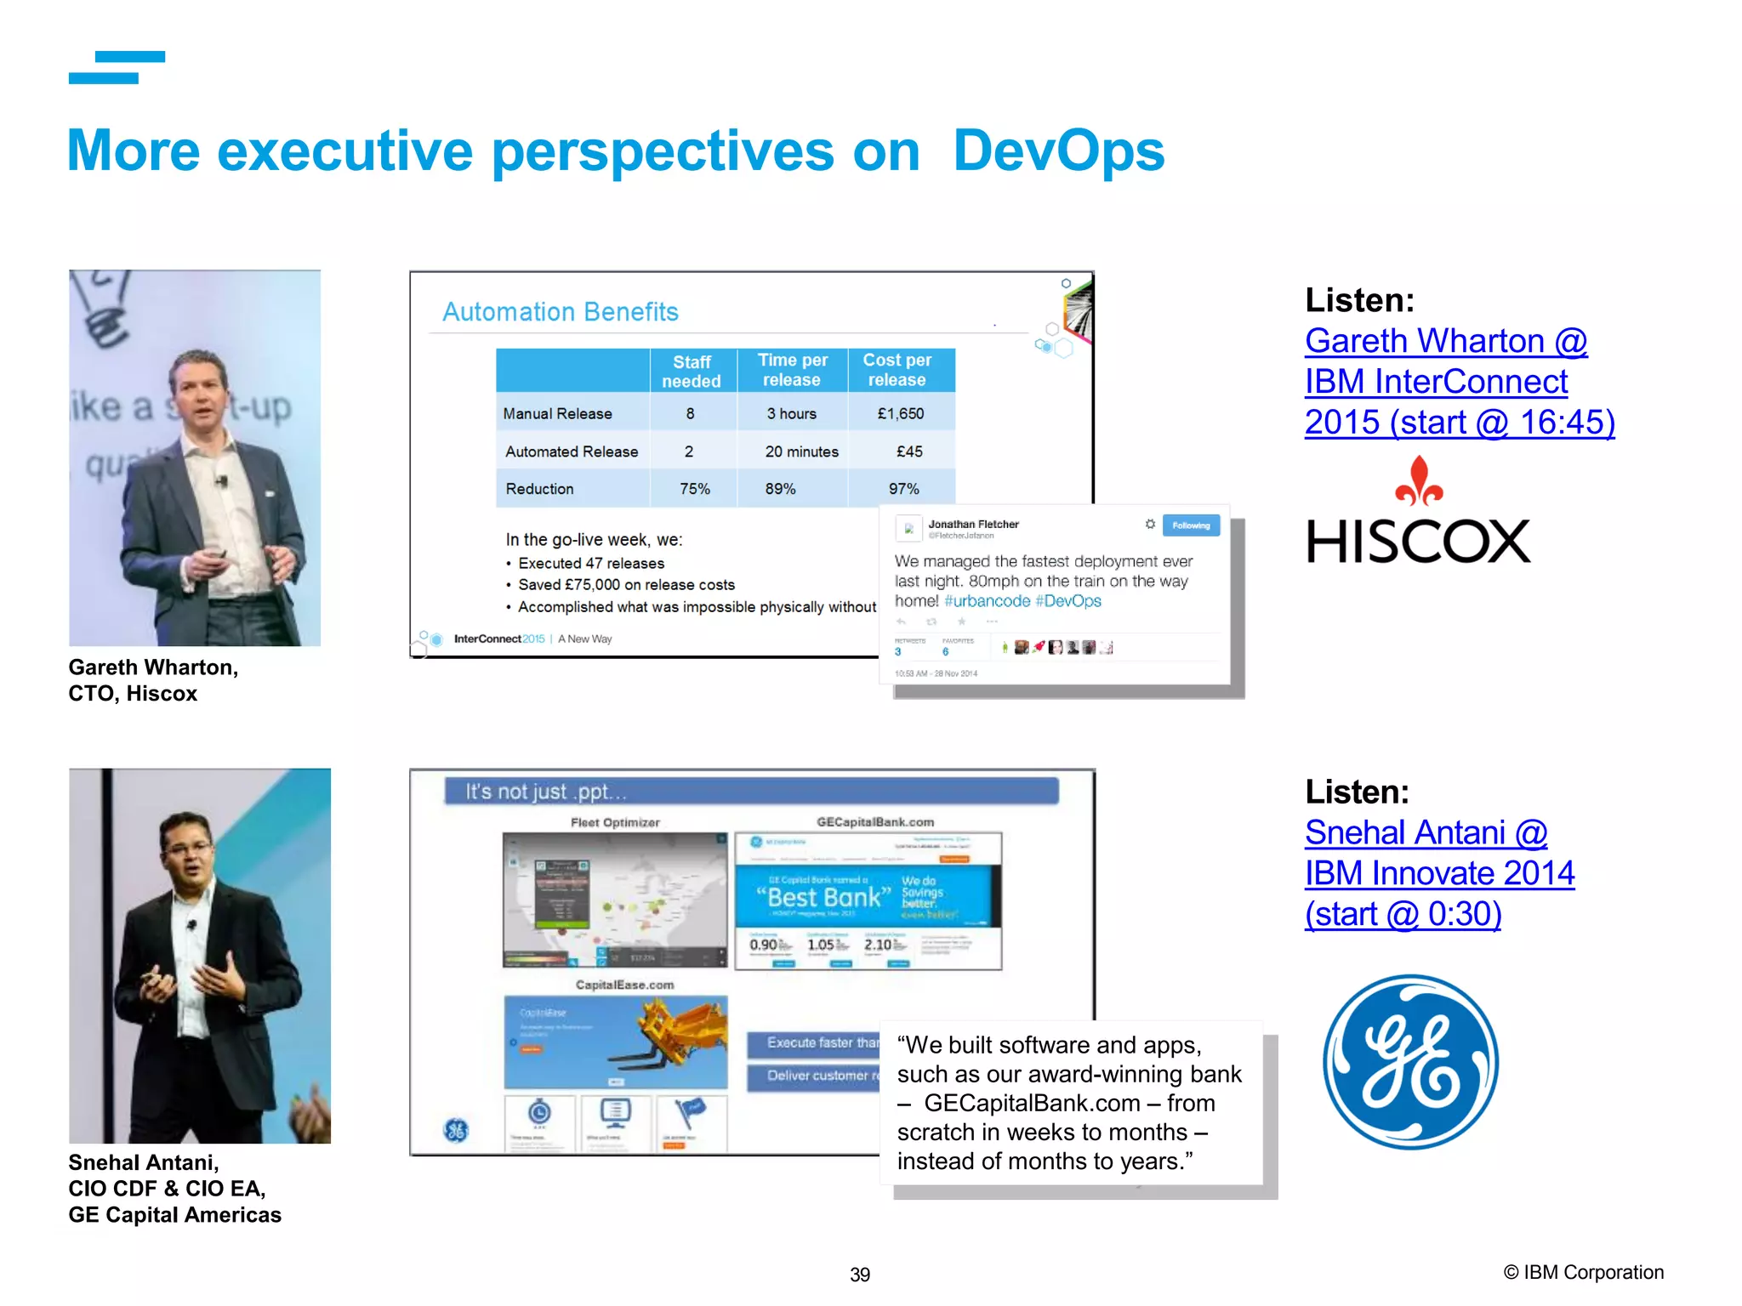Open the Snehal Antani IBM Innovate 2014 link
This screenshot has width=1742, height=1306.
tap(1439, 873)
